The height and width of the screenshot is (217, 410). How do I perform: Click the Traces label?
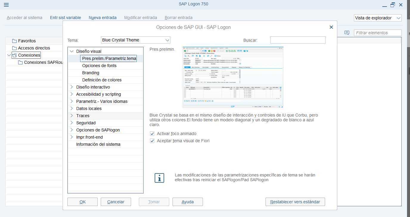point(83,116)
